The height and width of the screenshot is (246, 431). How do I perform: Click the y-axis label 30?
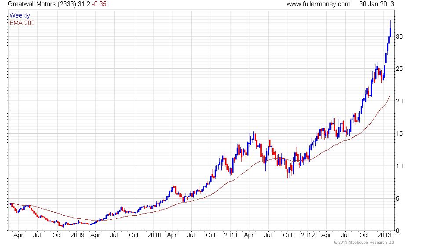tap(399, 36)
